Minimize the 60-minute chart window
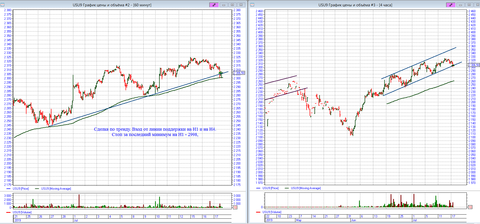 tap(224, 5)
